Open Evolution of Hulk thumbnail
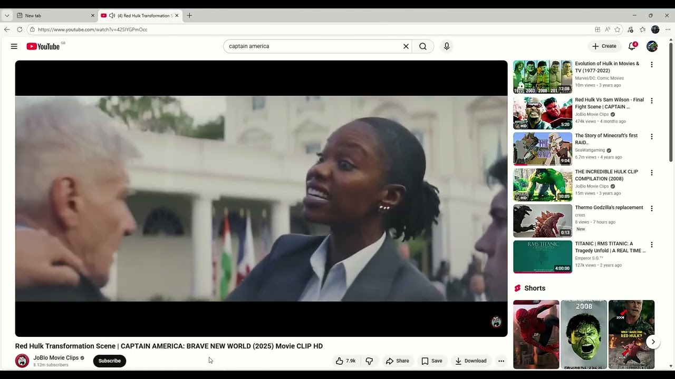Image resolution: width=675 pixels, height=379 pixels. 543,77
